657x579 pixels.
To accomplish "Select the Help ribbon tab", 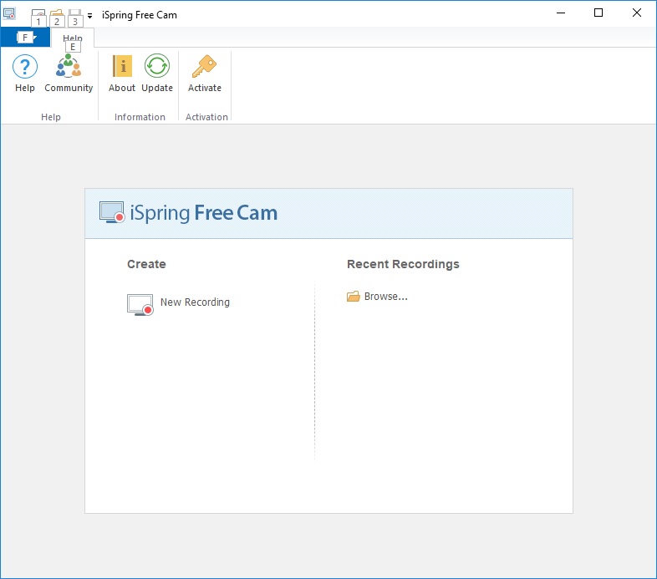I will [x=73, y=38].
